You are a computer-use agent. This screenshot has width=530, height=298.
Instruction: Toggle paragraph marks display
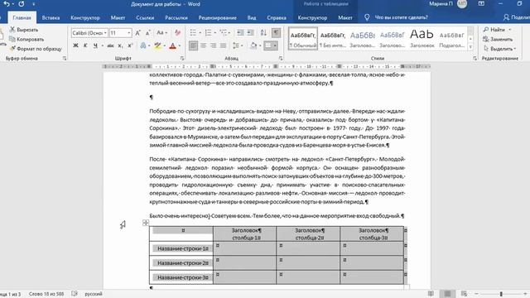[x=276, y=33]
